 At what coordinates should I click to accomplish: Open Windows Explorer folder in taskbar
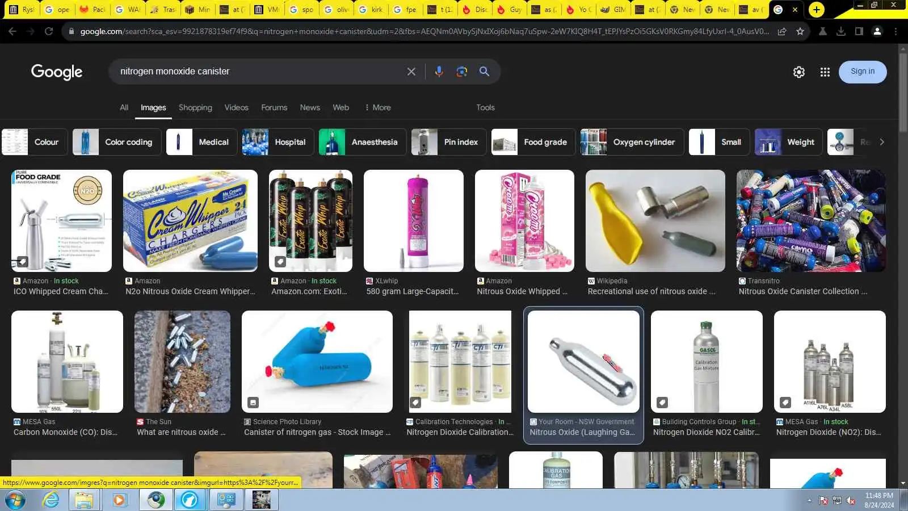(x=84, y=500)
